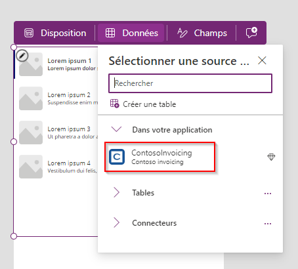Click the Lorem ipsum 1 title
298x269 pixels.
(x=70, y=60)
